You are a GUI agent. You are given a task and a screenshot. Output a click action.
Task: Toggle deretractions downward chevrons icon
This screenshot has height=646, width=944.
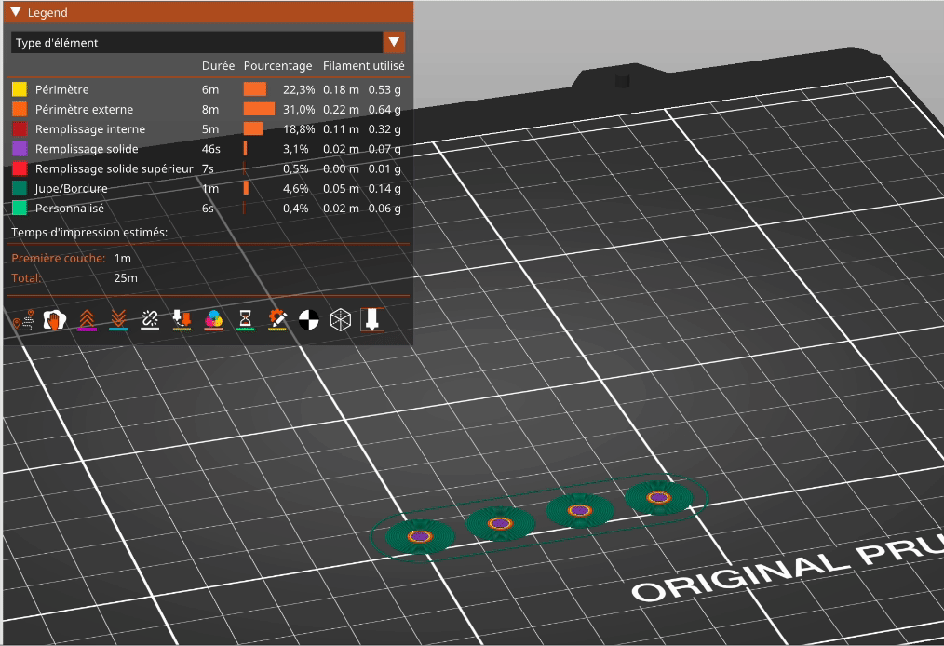click(118, 320)
